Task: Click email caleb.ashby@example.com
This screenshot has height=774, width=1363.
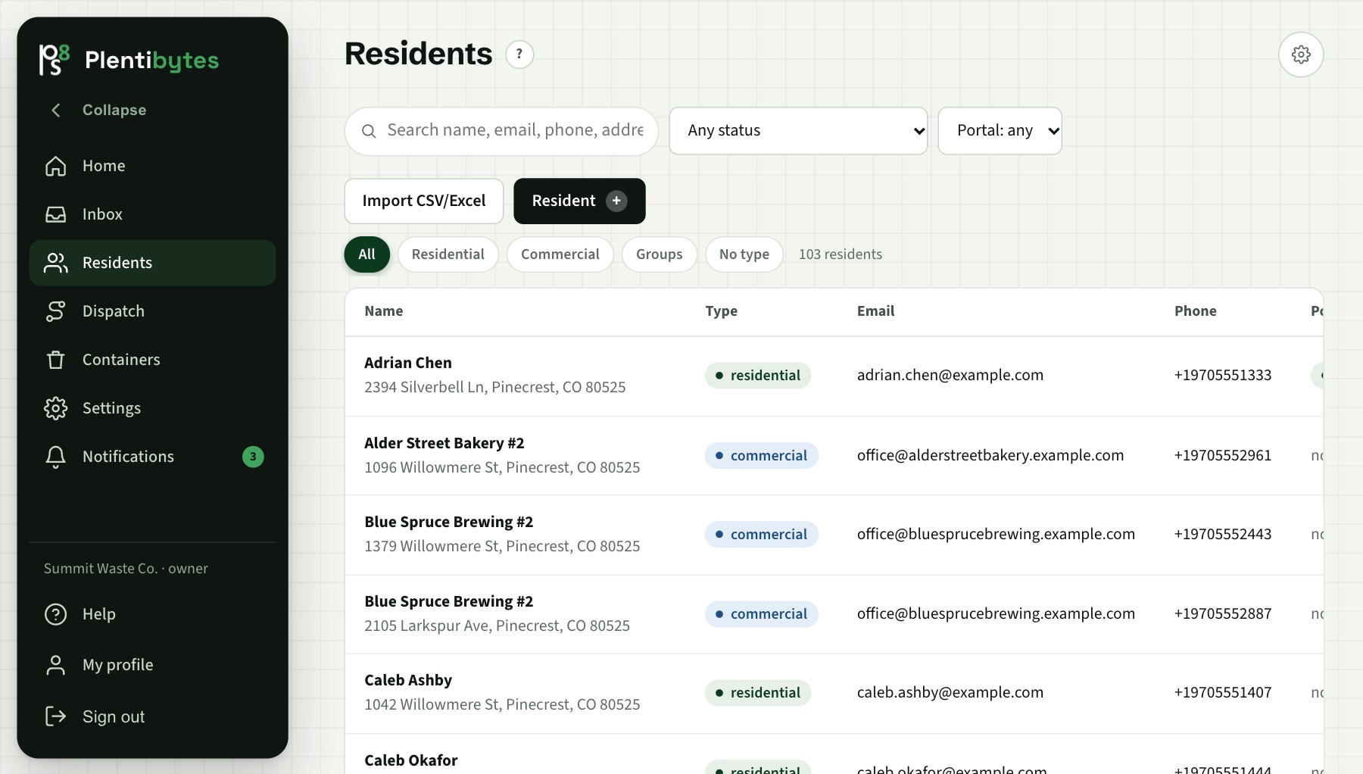Action: [x=950, y=693]
